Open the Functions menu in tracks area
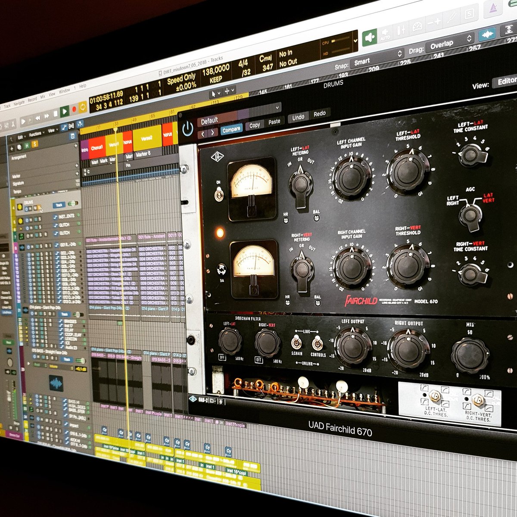The height and width of the screenshot is (517, 517). tap(36, 134)
